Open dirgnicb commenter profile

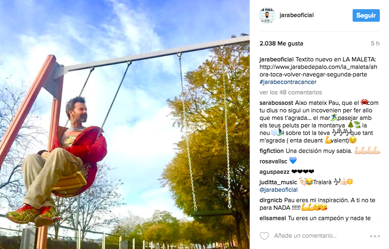click(271, 200)
